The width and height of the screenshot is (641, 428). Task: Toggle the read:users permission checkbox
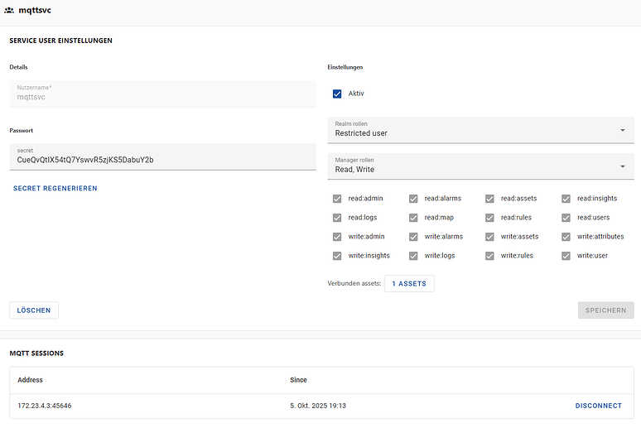pyautogui.click(x=566, y=218)
